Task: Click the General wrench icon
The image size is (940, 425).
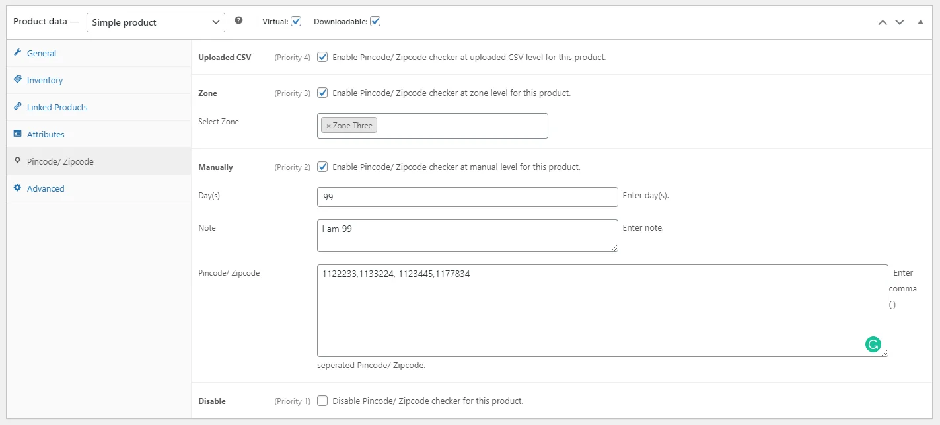Action: [18, 53]
